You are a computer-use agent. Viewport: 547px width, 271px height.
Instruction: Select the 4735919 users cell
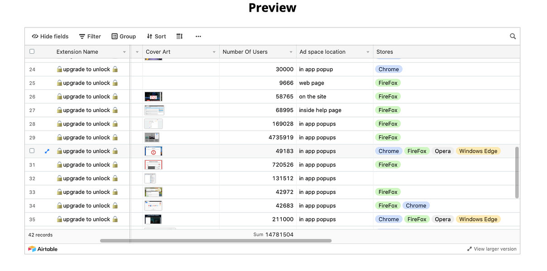coord(258,137)
